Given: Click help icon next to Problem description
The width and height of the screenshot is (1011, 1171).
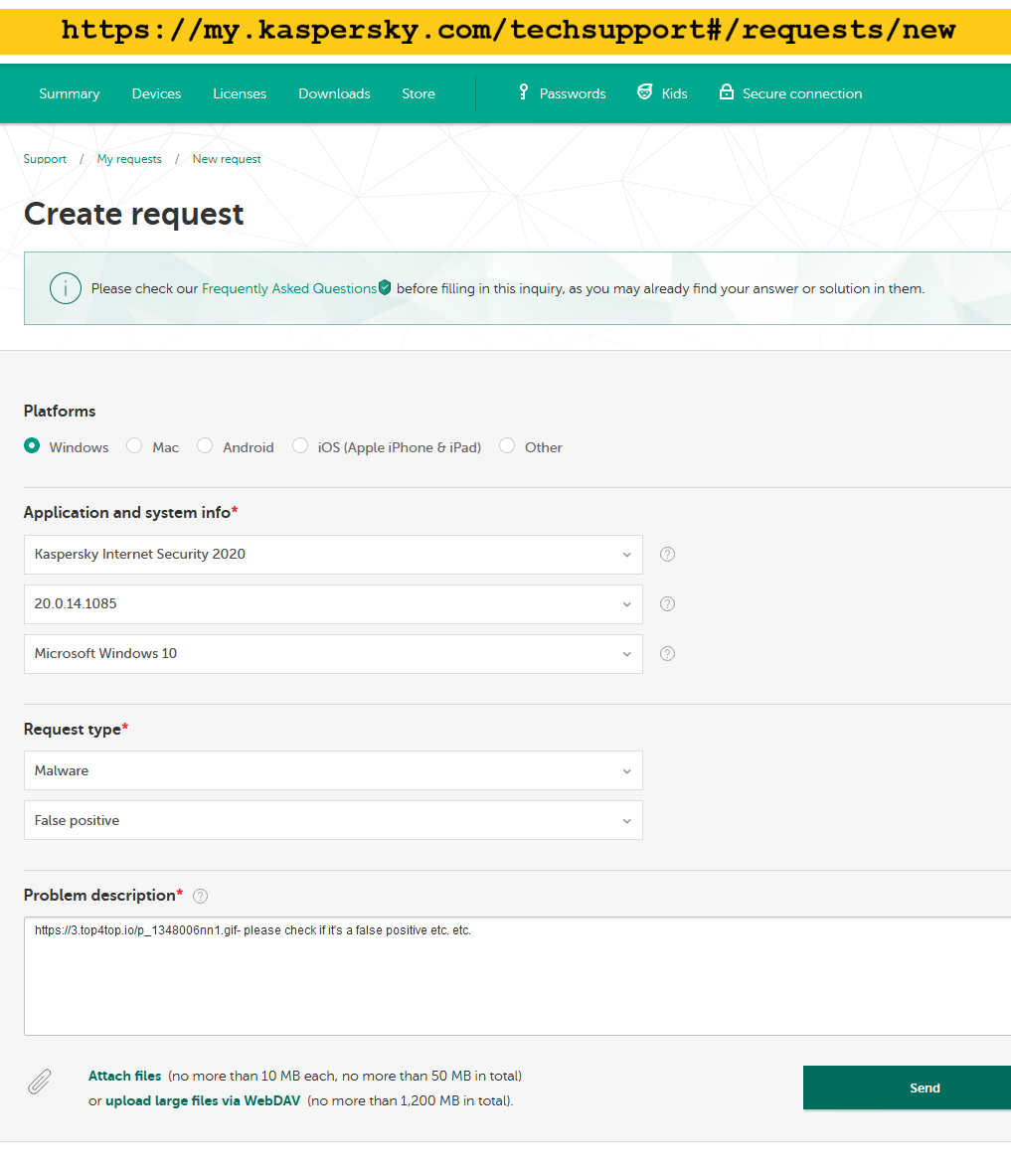Looking at the screenshot, I should (200, 897).
